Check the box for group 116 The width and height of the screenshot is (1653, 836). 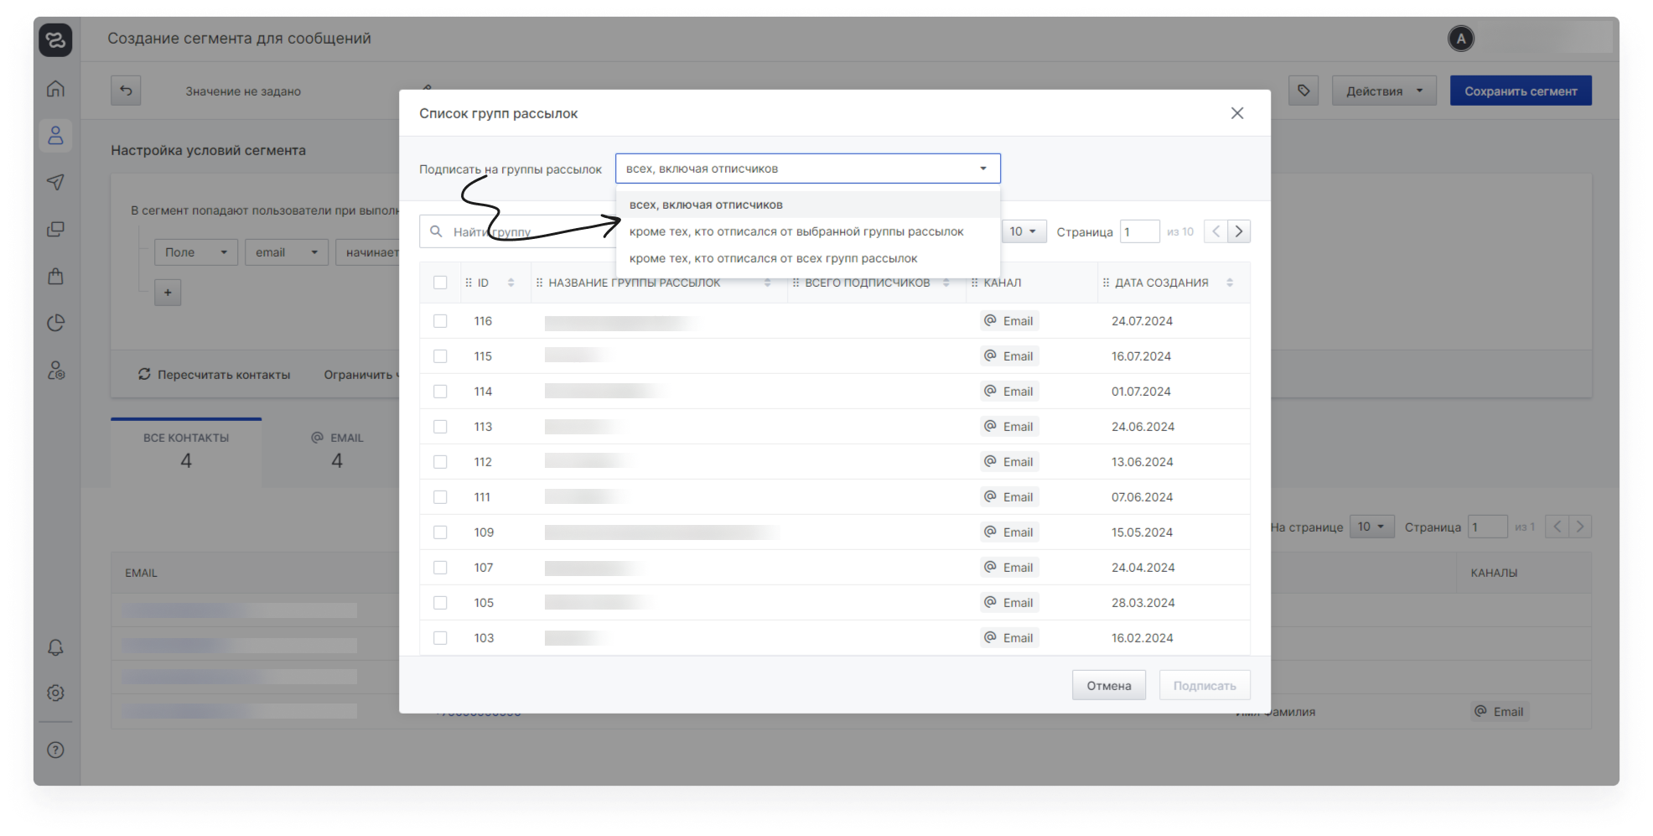coord(440,321)
